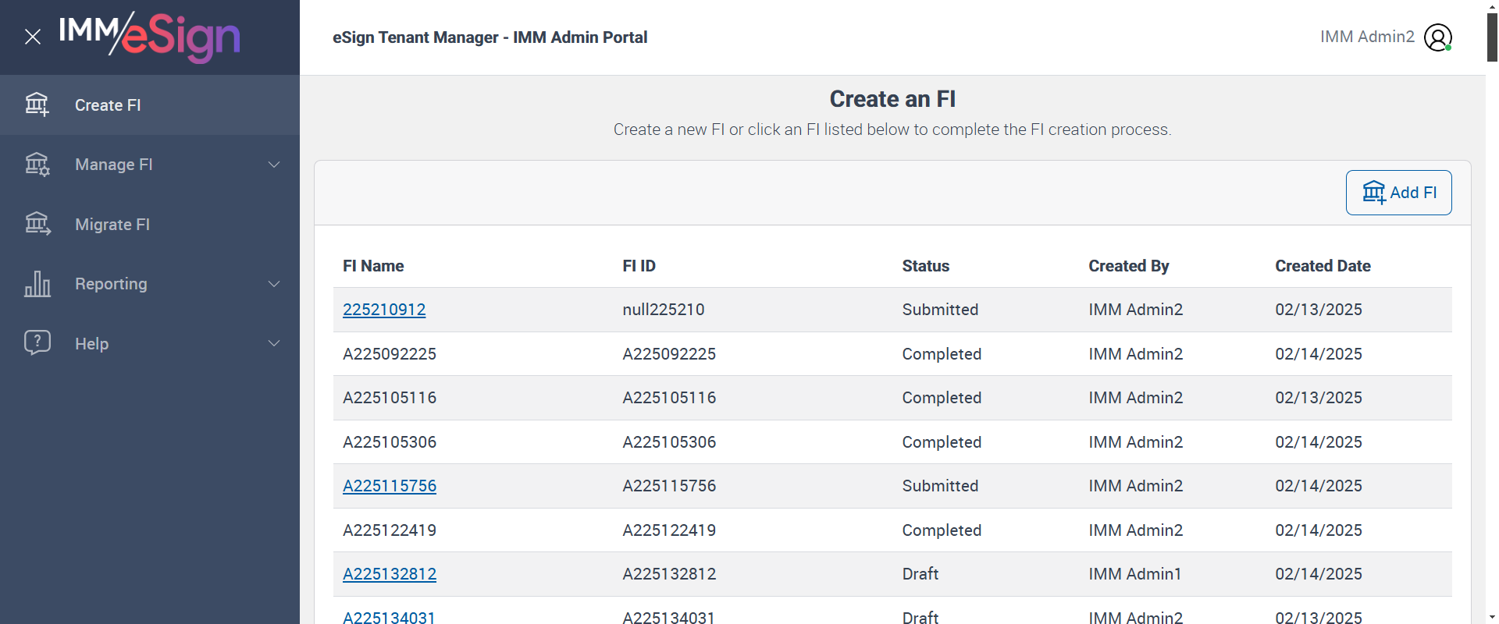Click the Reporting bar chart icon
The width and height of the screenshot is (1499, 624).
(37, 284)
